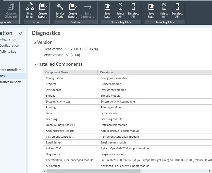Click the horizontal scrollbar thumb of the table

(93, 171)
